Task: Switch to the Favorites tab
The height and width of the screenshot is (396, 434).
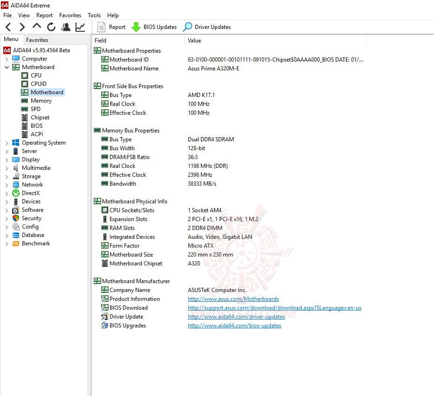Action: coord(37,40)
